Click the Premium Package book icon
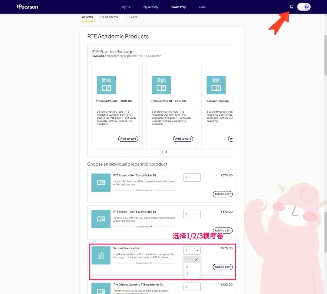 (x=216, y=85)
